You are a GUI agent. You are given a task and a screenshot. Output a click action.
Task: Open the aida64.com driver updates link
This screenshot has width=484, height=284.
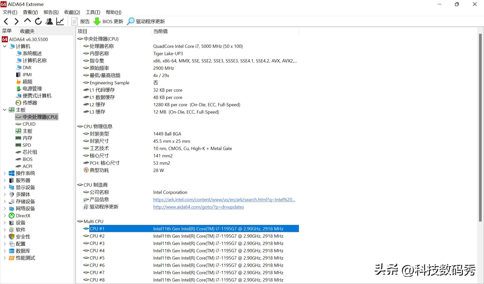point(198,207)
